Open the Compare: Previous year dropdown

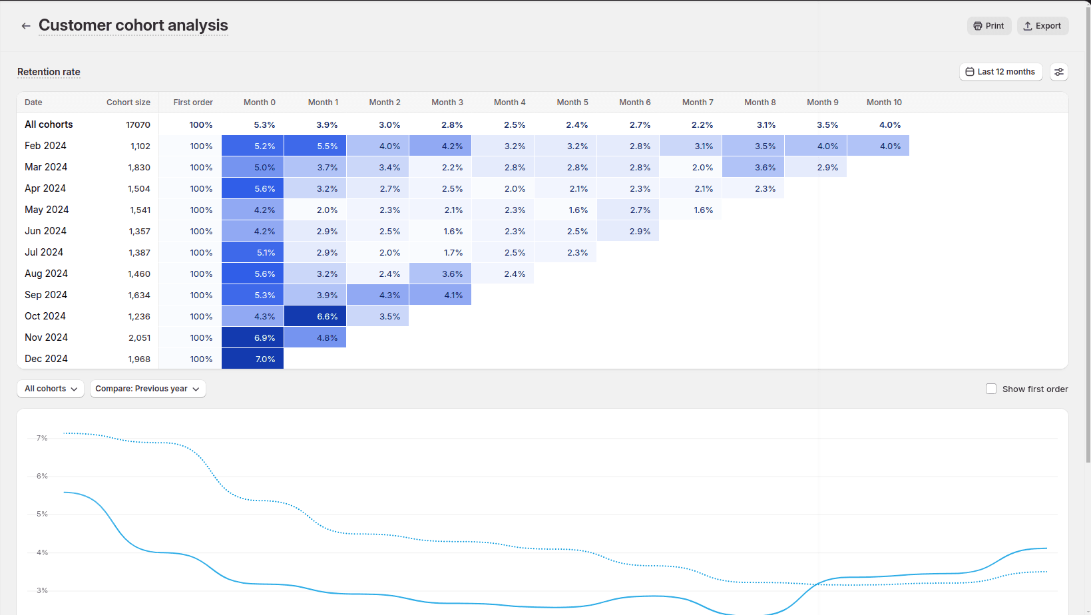(x=147, y=389)
